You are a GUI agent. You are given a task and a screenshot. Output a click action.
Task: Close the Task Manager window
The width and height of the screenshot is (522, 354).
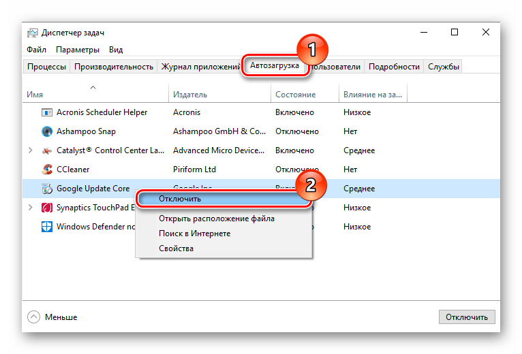click(486, 32)
